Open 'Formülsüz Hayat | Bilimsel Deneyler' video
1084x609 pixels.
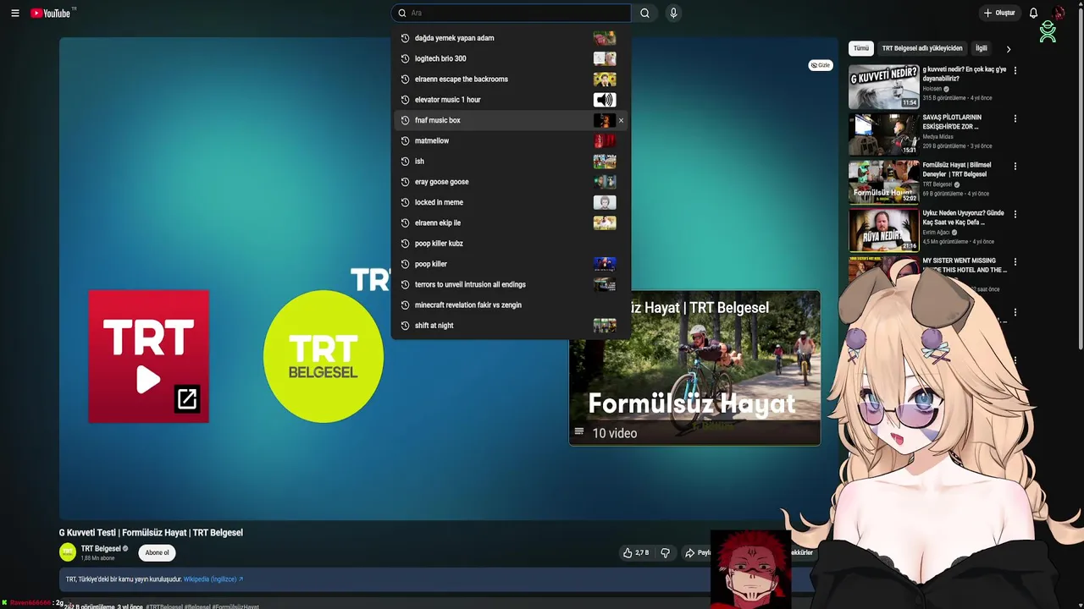tap(883, 182)
